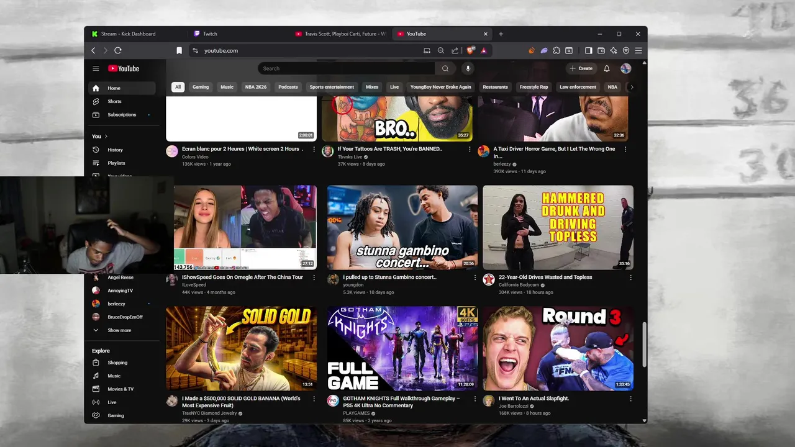
Task: Open options for IShowSpeed Omegle video
Action: tap(314, 278)
